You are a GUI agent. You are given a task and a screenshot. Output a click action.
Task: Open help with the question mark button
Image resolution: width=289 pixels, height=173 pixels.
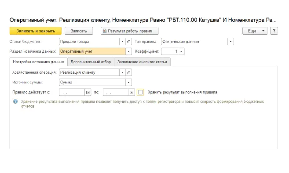coord(274,31)
